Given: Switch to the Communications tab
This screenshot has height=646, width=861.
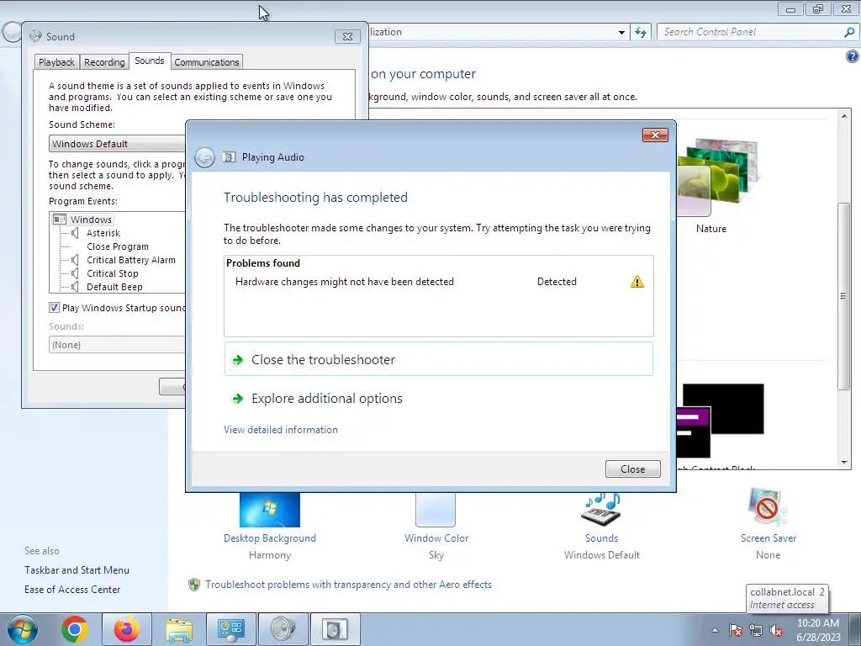Looking at the screenshot, I should coord(207,62).
